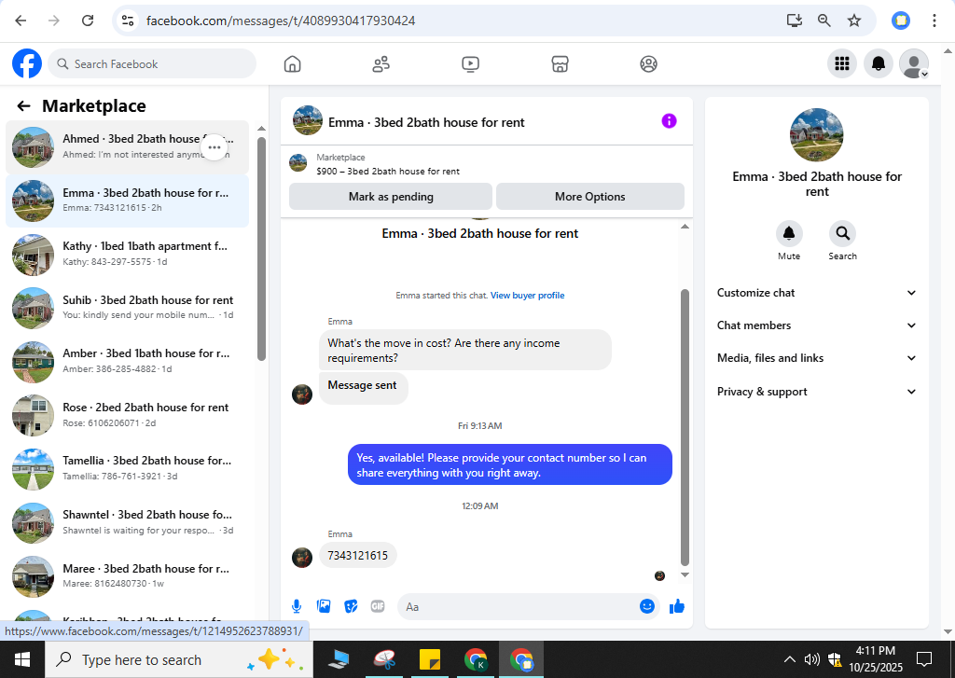The image size is (955, 678).
Task: Open the Home feed icon
Action: point(292,64)
